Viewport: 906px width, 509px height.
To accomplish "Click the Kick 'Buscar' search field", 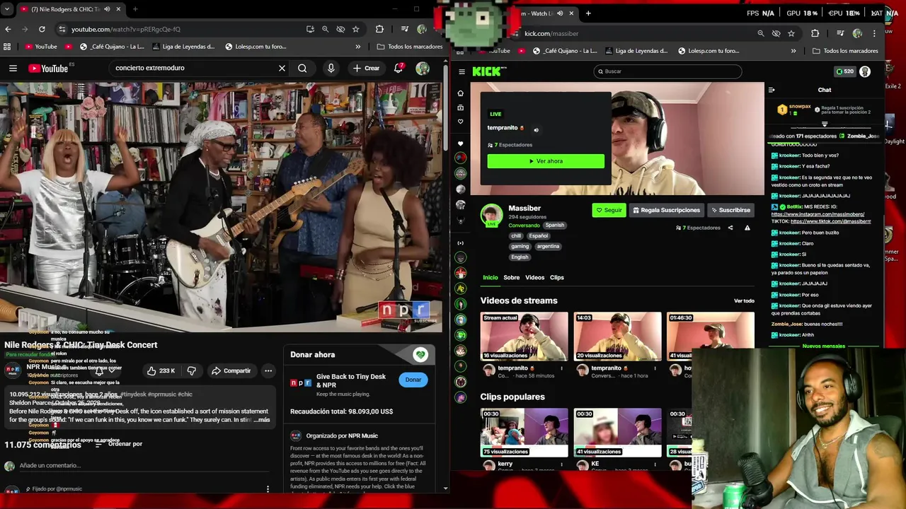I will point(667,71).
